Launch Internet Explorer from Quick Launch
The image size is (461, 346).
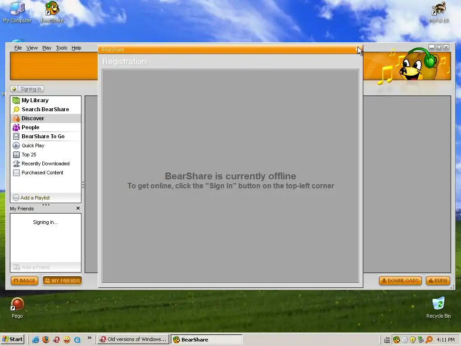point(36,340)
